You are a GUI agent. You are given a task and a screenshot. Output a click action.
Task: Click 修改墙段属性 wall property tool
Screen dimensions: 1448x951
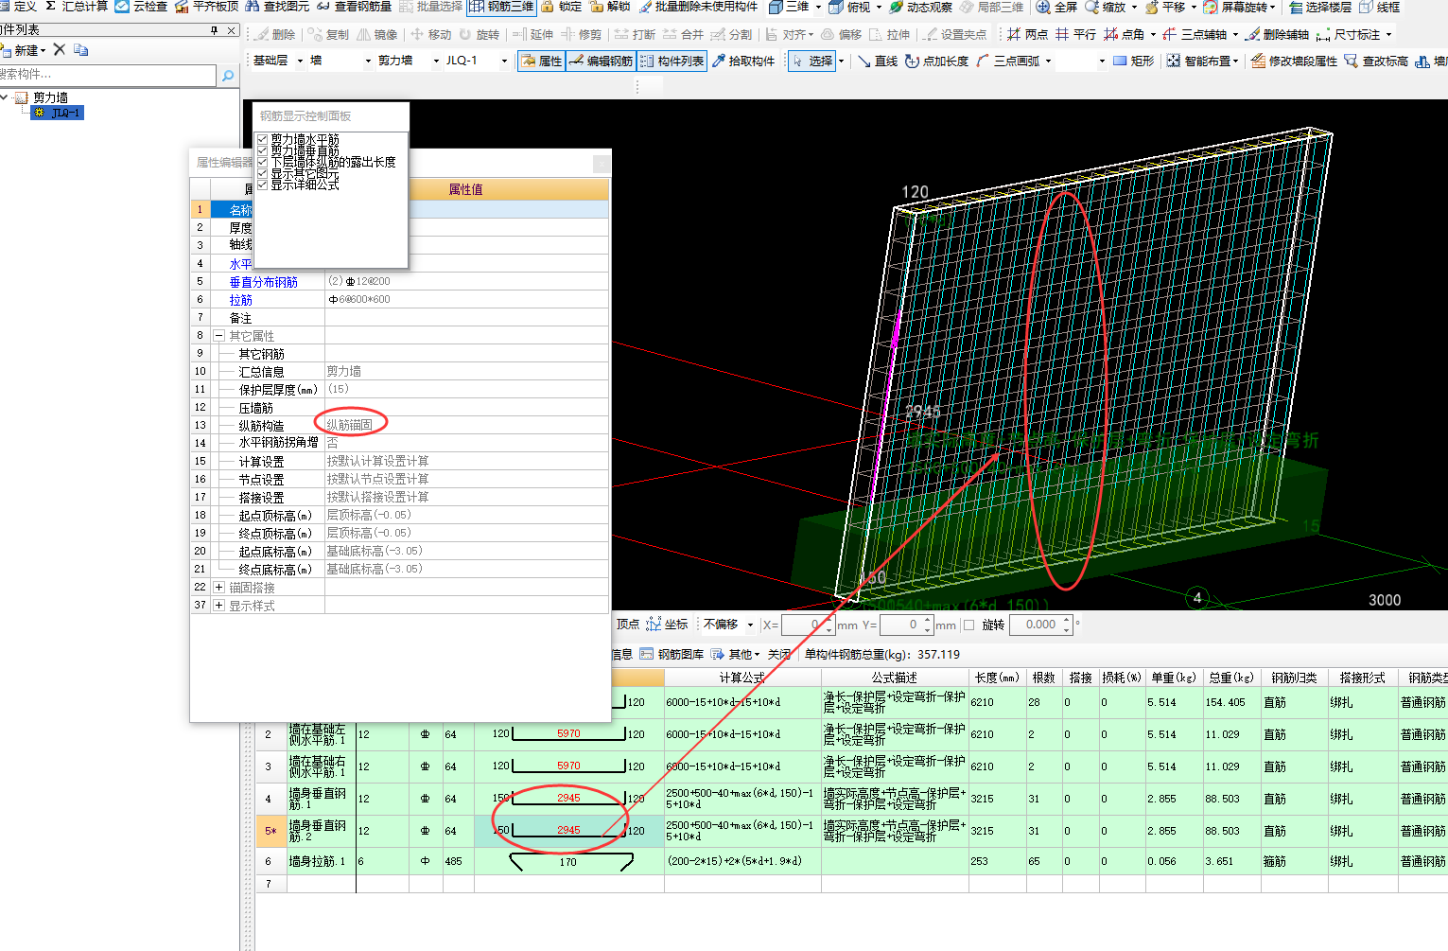[x=1294, y=61]
